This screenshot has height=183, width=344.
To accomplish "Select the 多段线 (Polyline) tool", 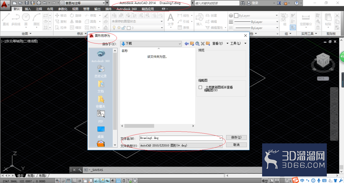I will tap(16, 19).
